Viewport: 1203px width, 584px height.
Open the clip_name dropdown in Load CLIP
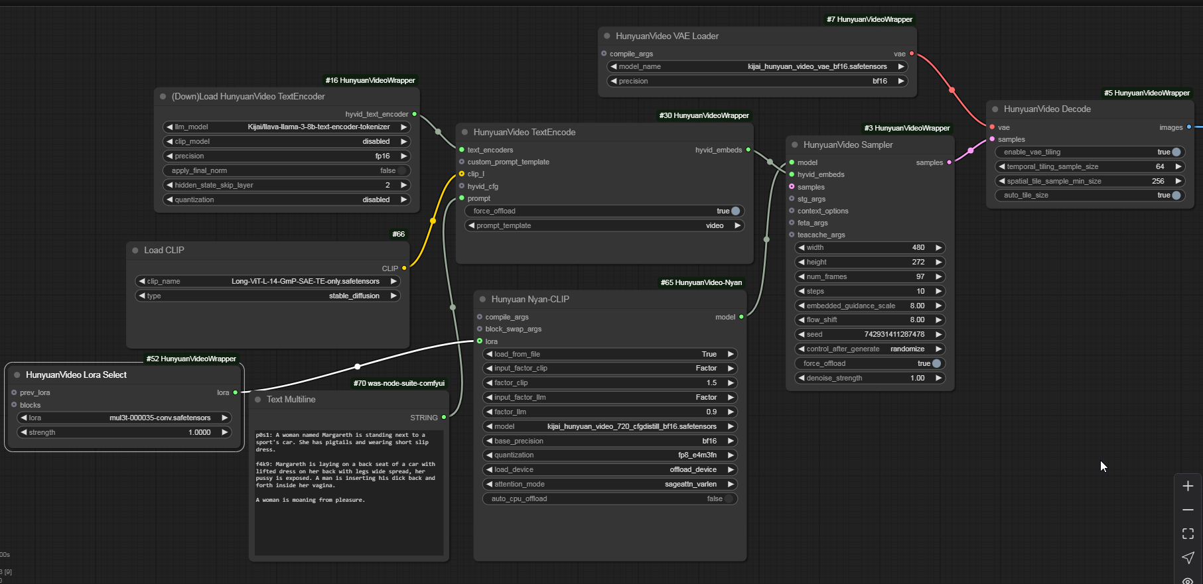click(x=267, y=282)
